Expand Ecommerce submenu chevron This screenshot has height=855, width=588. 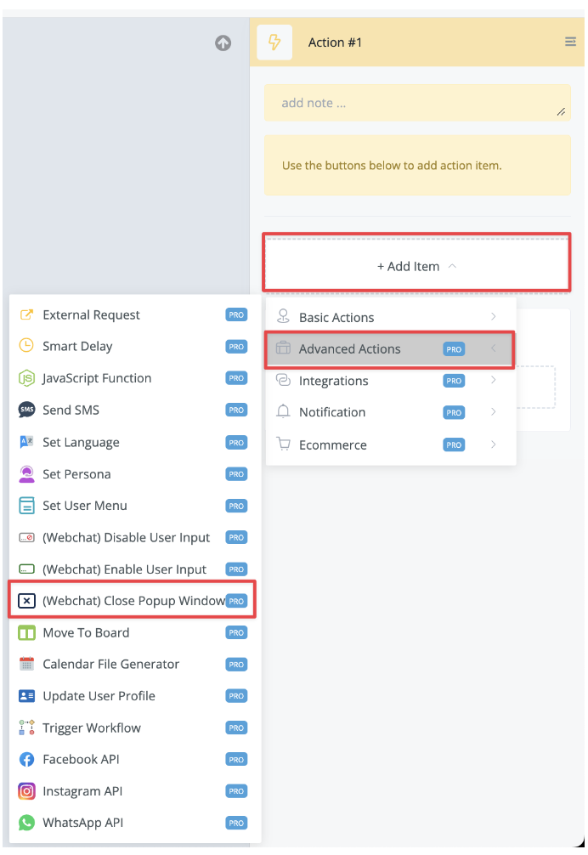pos(493,444)
